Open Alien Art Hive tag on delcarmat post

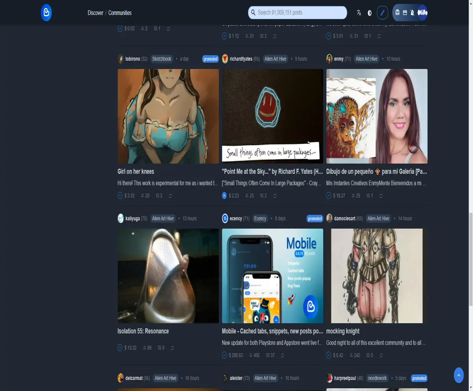pos(166,378)
